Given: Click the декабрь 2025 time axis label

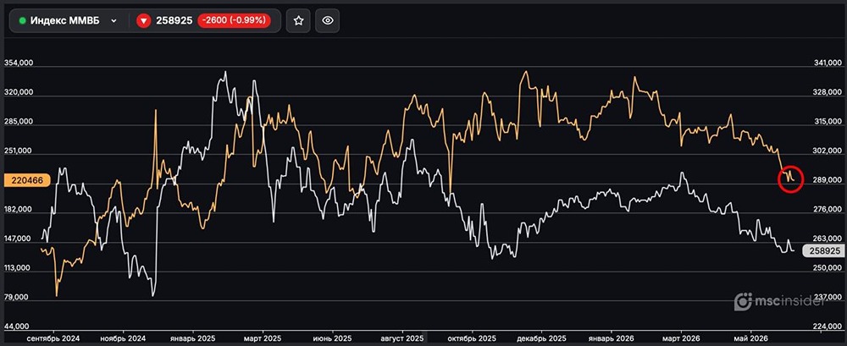Looking at the screenshot, I should 542,338.
